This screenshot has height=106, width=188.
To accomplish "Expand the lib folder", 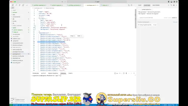I will click(x=13, y=23).
